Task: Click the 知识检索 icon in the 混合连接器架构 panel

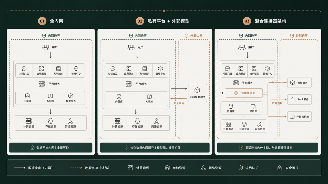Action: point(254,68)
